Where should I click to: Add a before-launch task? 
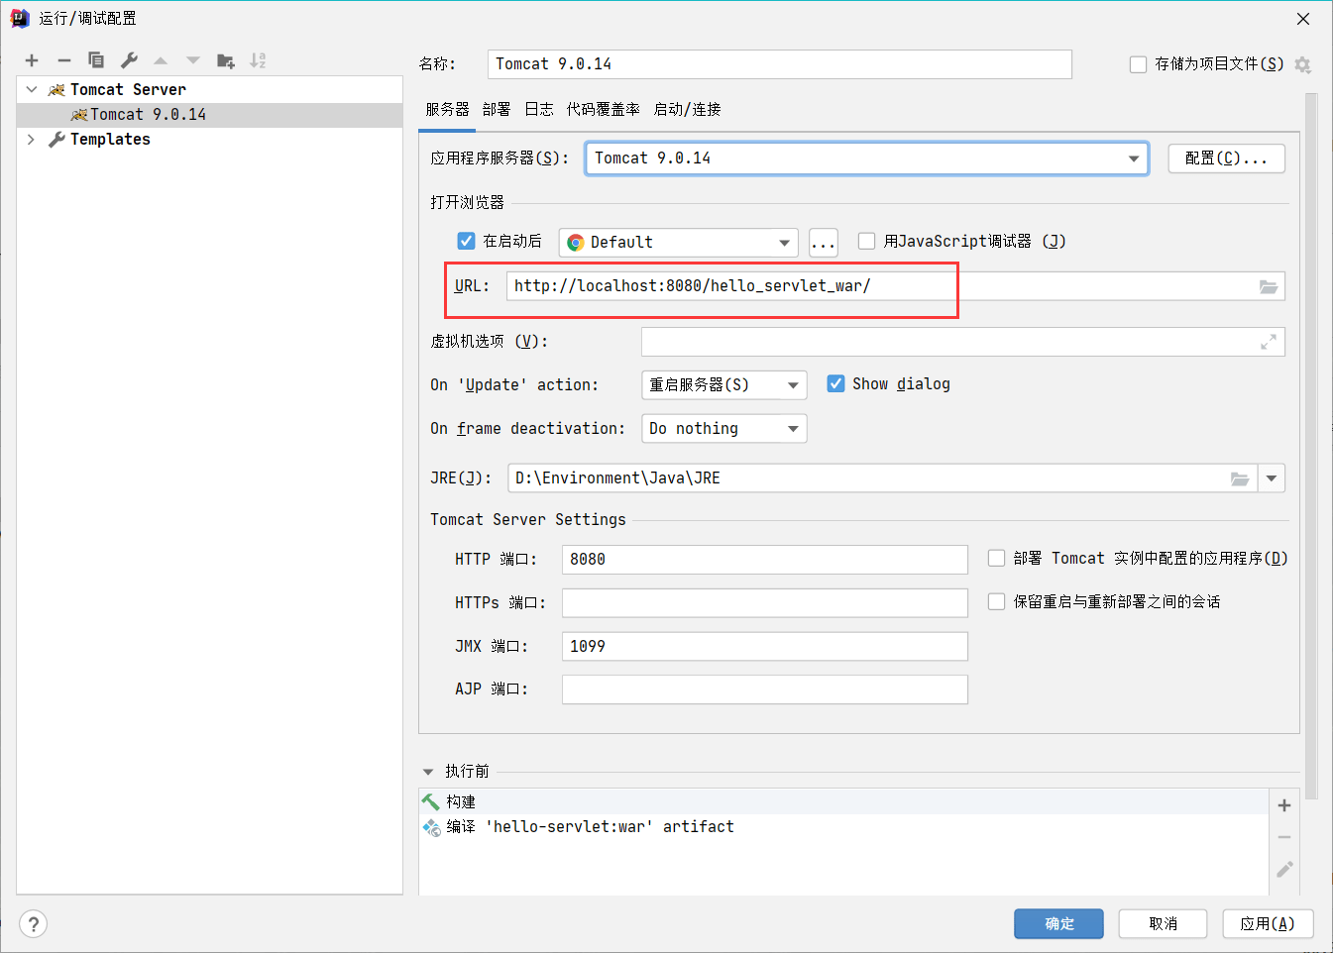tap(1284, 805)
